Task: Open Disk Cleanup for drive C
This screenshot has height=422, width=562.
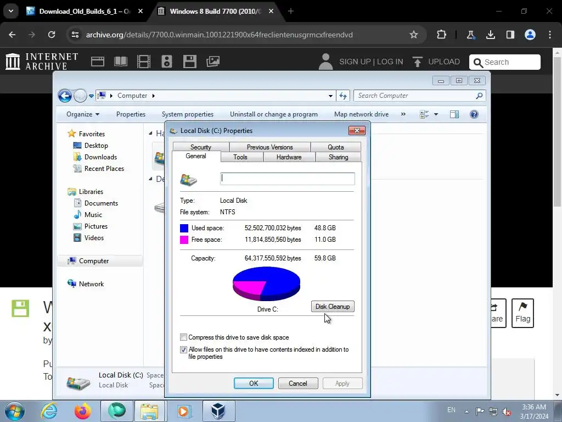Action: [333, 307]
